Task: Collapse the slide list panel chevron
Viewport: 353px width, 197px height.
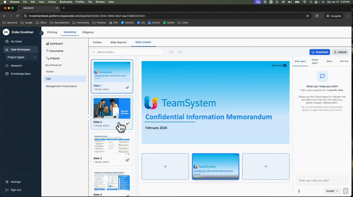Action: point(88,117)
